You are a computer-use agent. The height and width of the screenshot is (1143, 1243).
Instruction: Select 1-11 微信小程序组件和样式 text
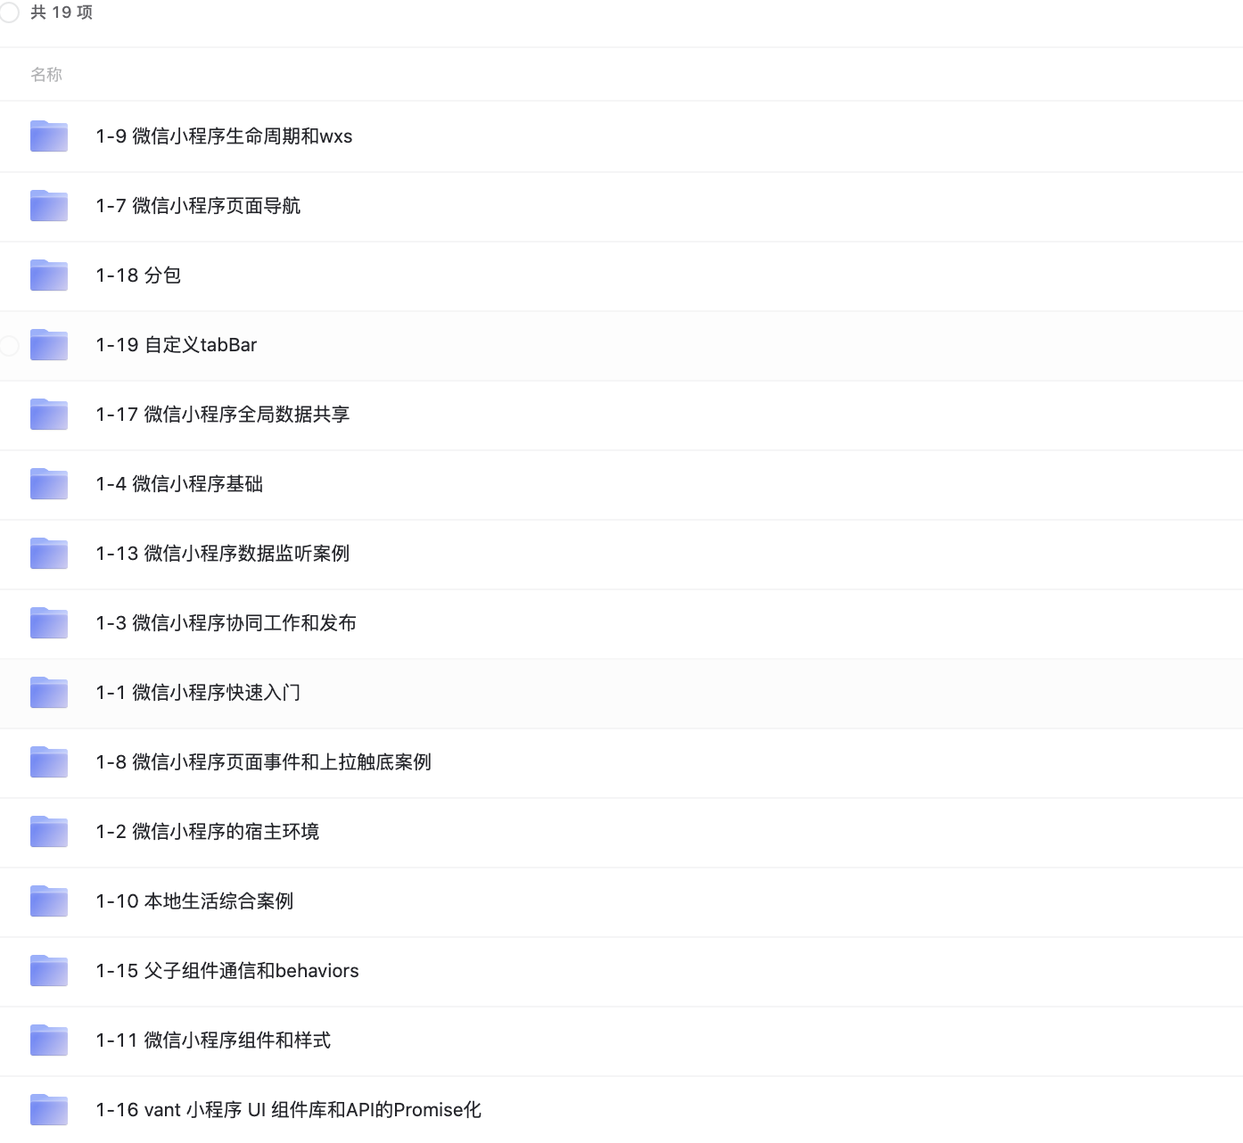[213, 1040]
